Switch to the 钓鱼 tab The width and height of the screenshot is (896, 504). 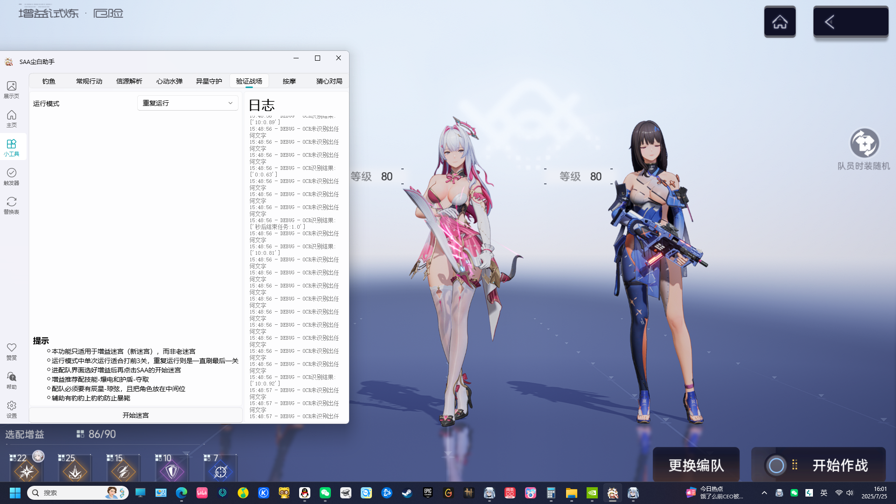[49, 81]
